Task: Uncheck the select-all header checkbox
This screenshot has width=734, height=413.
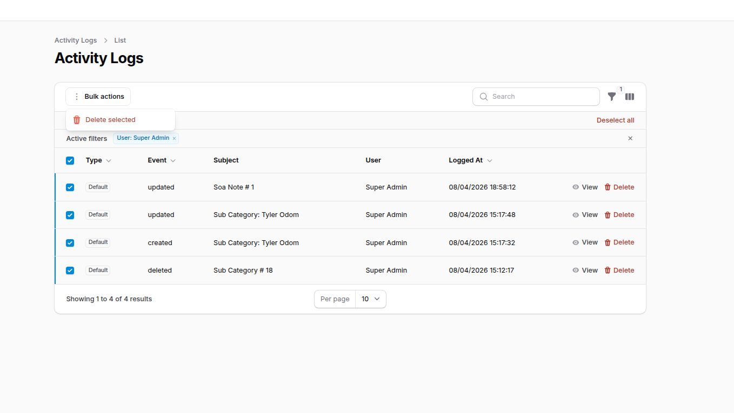Action: pyautogui.click(x=70, y=160)
